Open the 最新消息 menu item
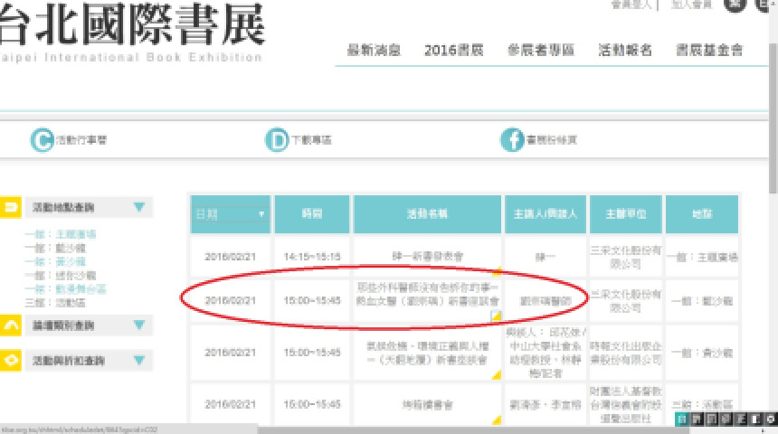This screenshot has height=434, width=778. tap(374, 51)
